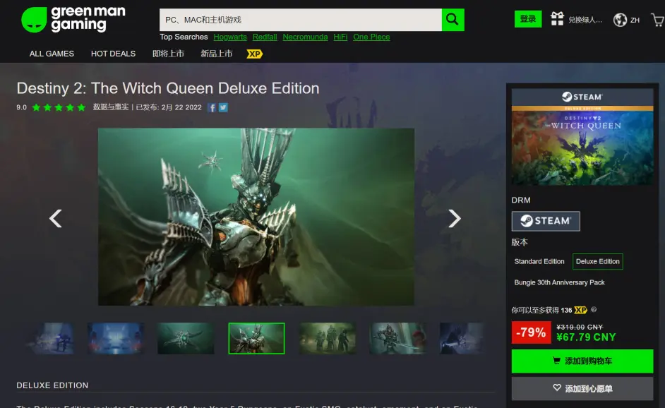Open the HOT DEALS menu
This screenshot has width=665, height=408.
coord(113,54)
